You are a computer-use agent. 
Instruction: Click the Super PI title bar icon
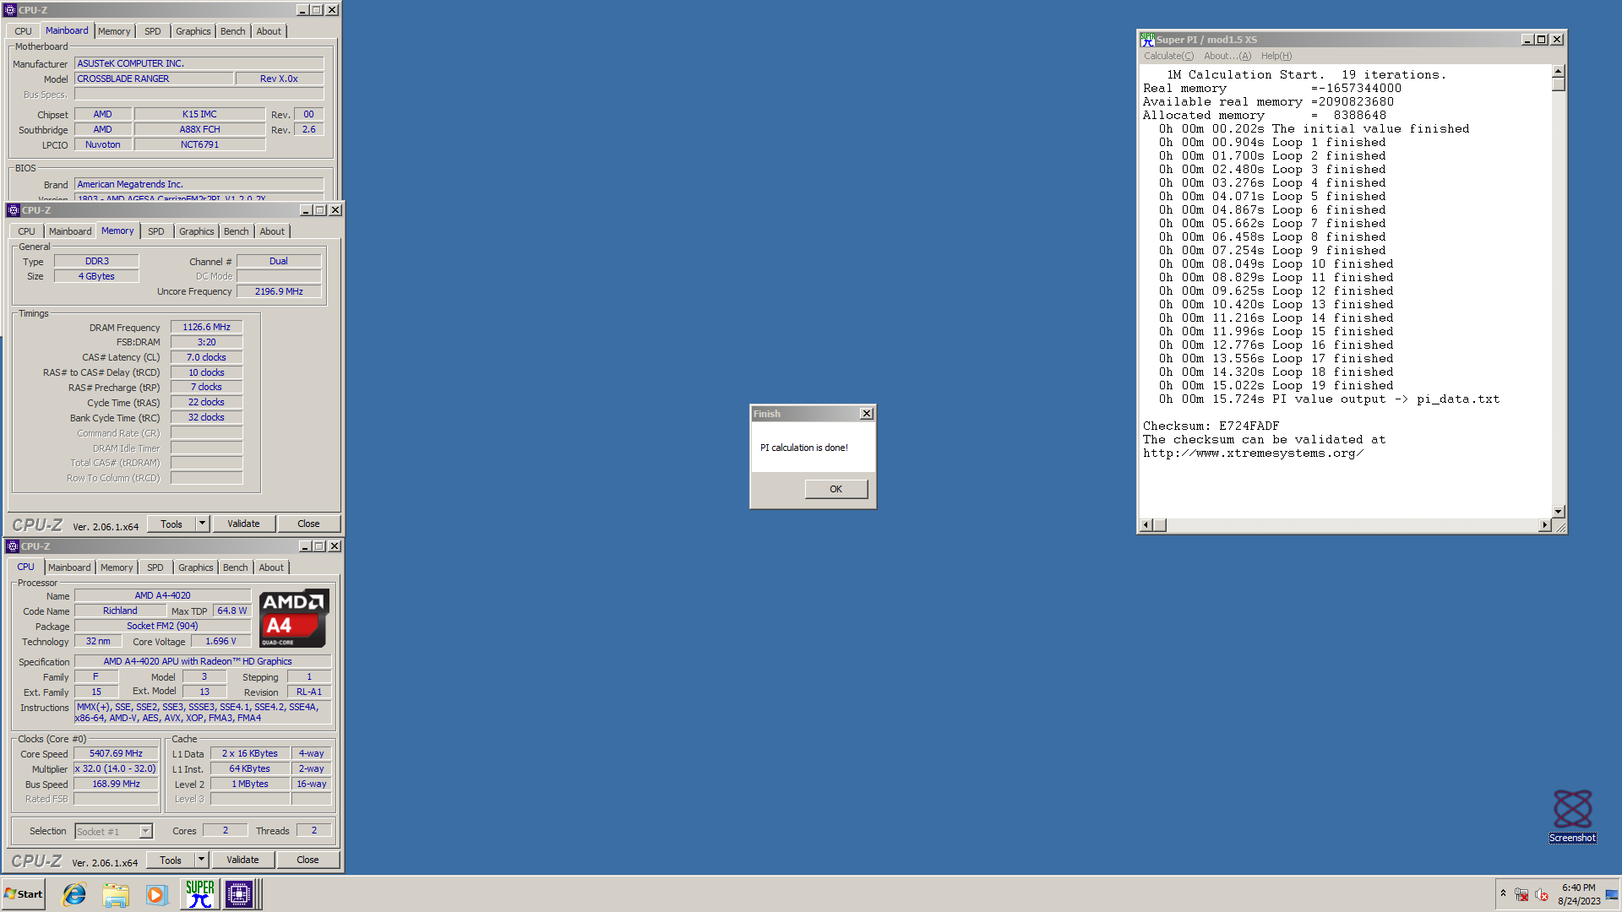tap(1147, 40)
